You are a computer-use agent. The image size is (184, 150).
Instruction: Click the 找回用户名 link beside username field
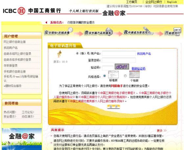tap(144, 54)
